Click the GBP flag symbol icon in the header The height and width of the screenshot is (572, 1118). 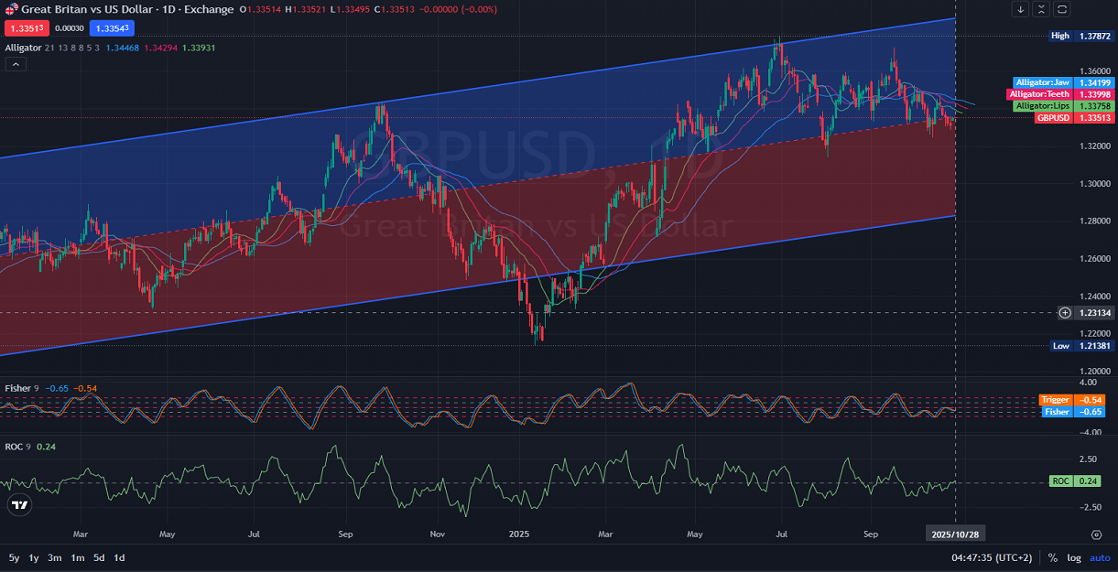tap(10, 9)
